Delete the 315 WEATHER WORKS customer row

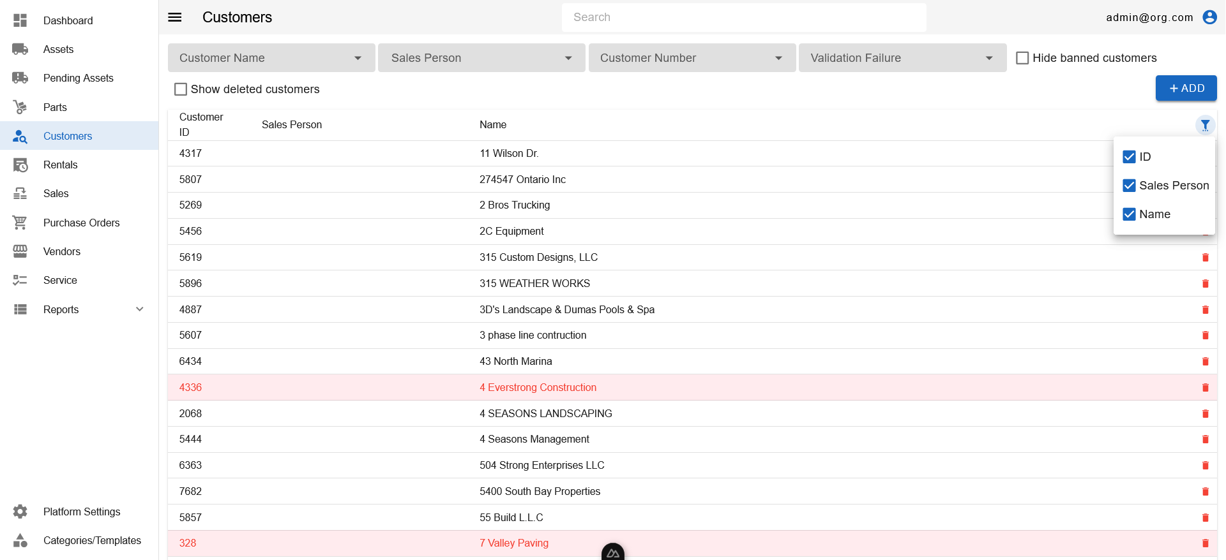point(1205,284)
